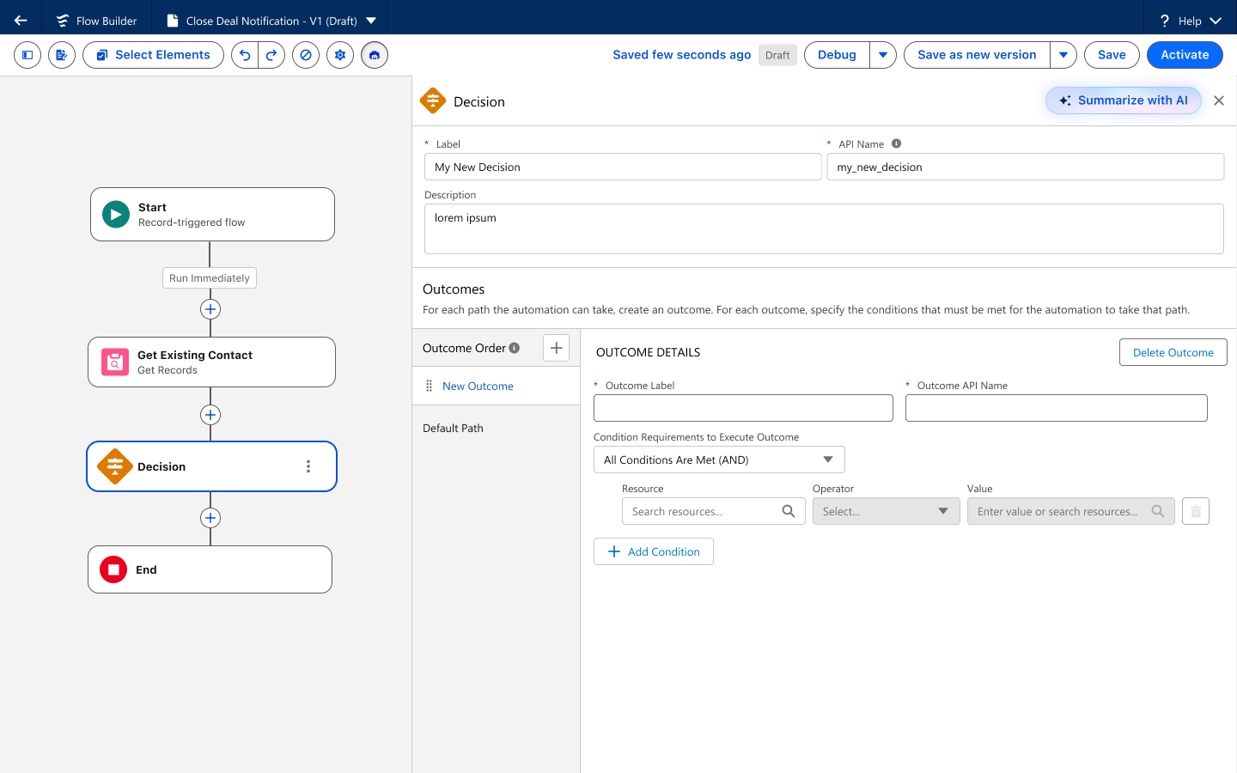Click the red End element icon
The width and height of the screenshot is (1237, 773).
point(113,569)
